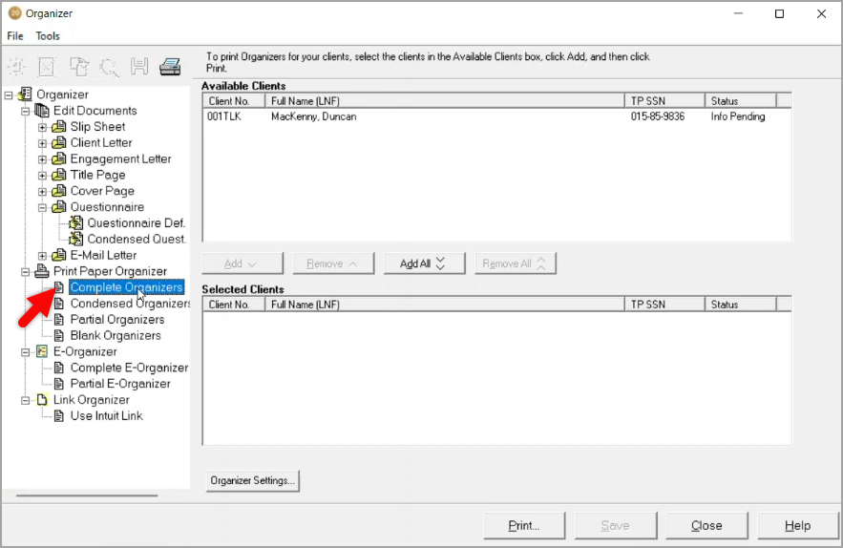Collapse the Questionnaire tree node
This screenshot has height=548, width=843.
pos(42,207)
